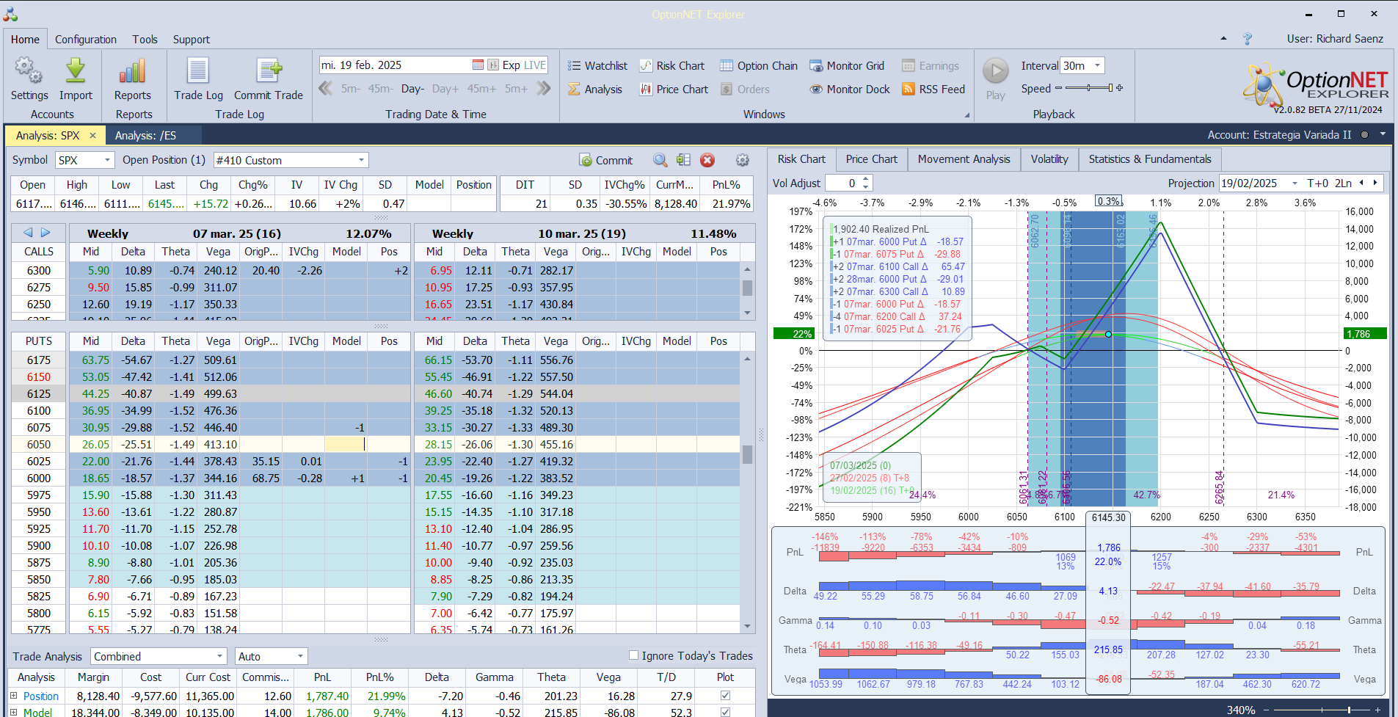
Task: Open the Configuration menu tab
Action: pos(85,40)
